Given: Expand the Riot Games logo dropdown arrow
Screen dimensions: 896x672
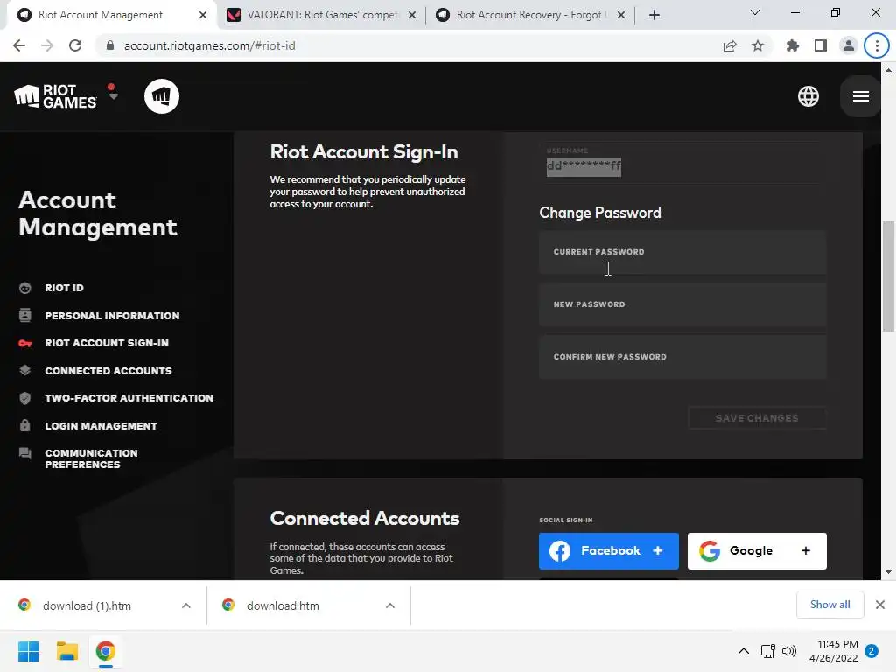Looking at the screenshot, I should (113, 96).
